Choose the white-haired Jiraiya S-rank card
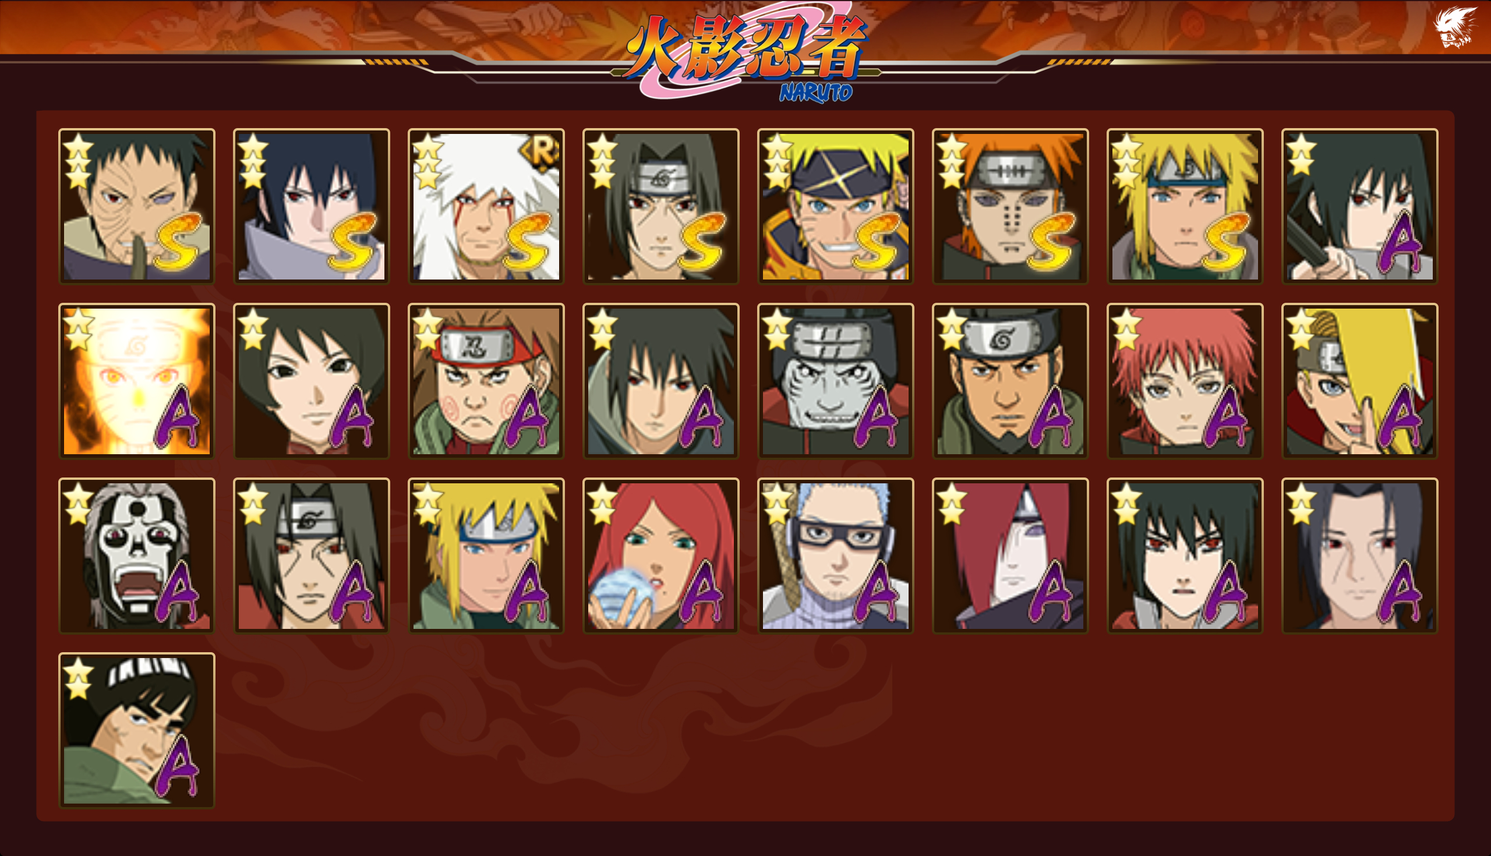The height and width of the screenshot is (856, 1491). [x=486, y=206]
